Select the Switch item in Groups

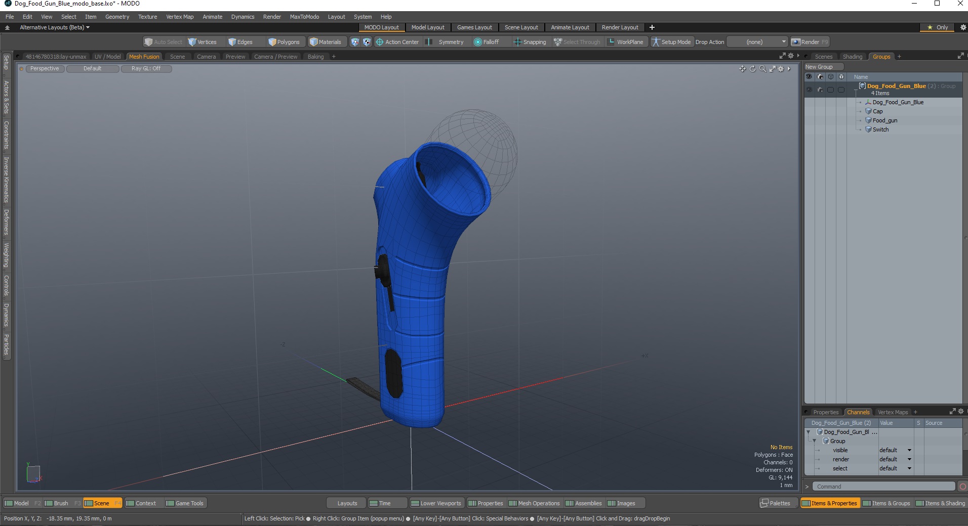[x=880, y=129]
